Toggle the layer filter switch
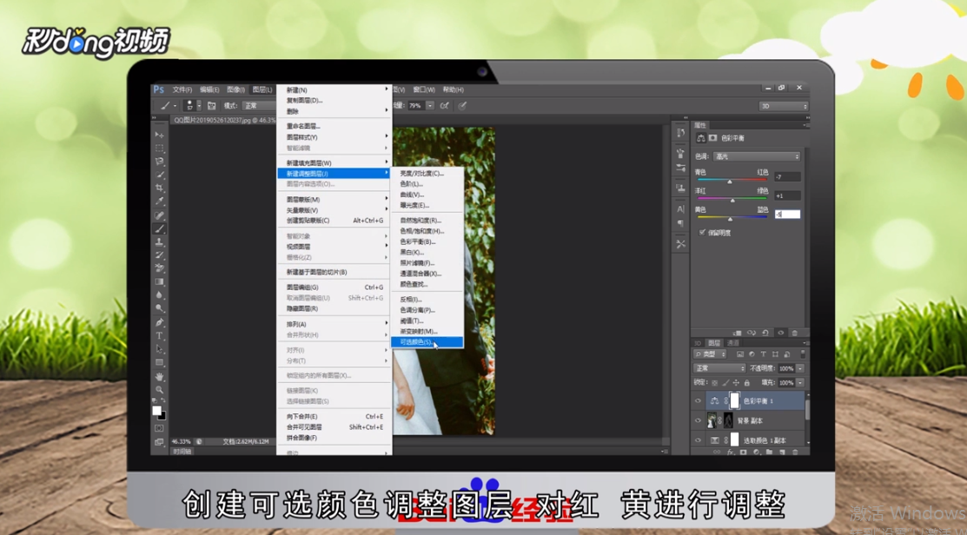Image resolution: width=967 pixels, height=535 pixels. [803, 354]
